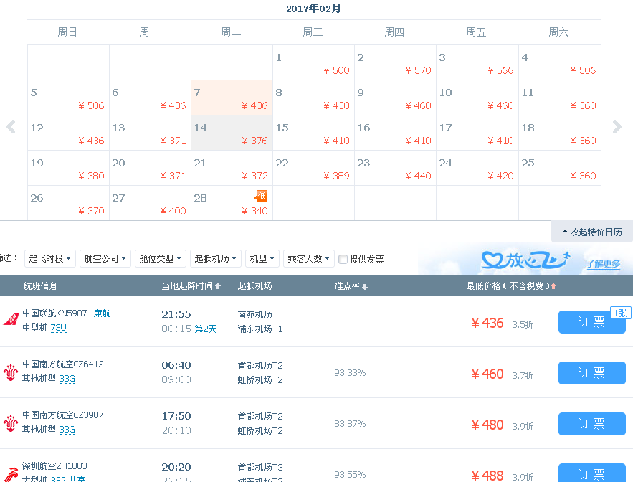The width and height of the screenshot is (633, 482).
Task: Click the Shenzhen Airlines logo for ZH1883
Action: 11,472
